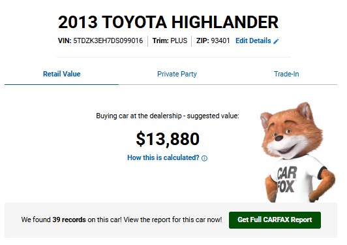Open the Edit Details link
347x245 pixels.
tap(253, 41)
